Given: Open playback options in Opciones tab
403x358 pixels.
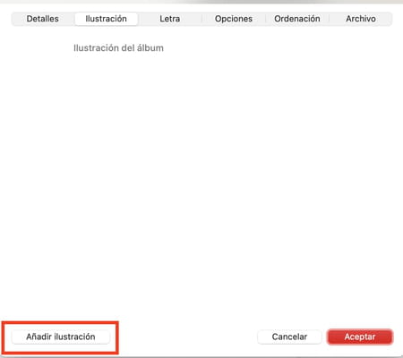Looking at the screenshot, I should [234, 19].
